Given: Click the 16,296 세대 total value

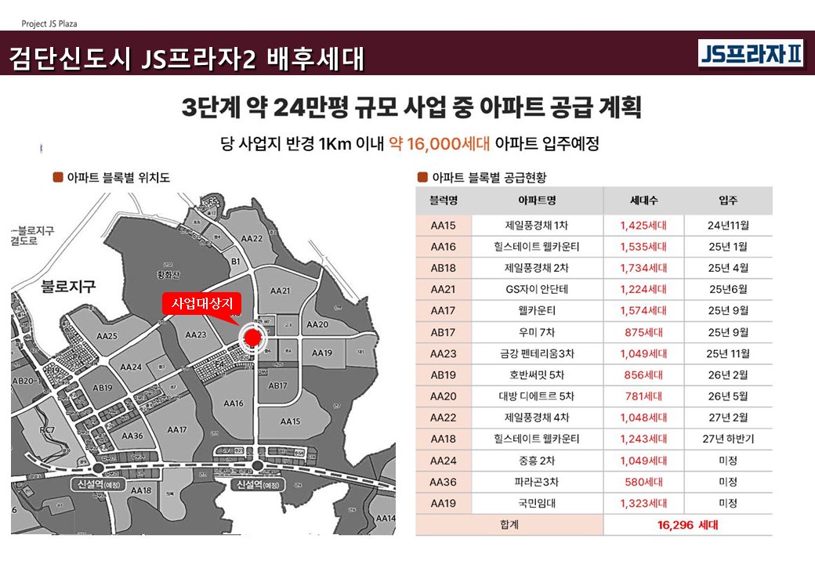Looking at the screenshot, I should pyautogui.click(x=687, y=525).
